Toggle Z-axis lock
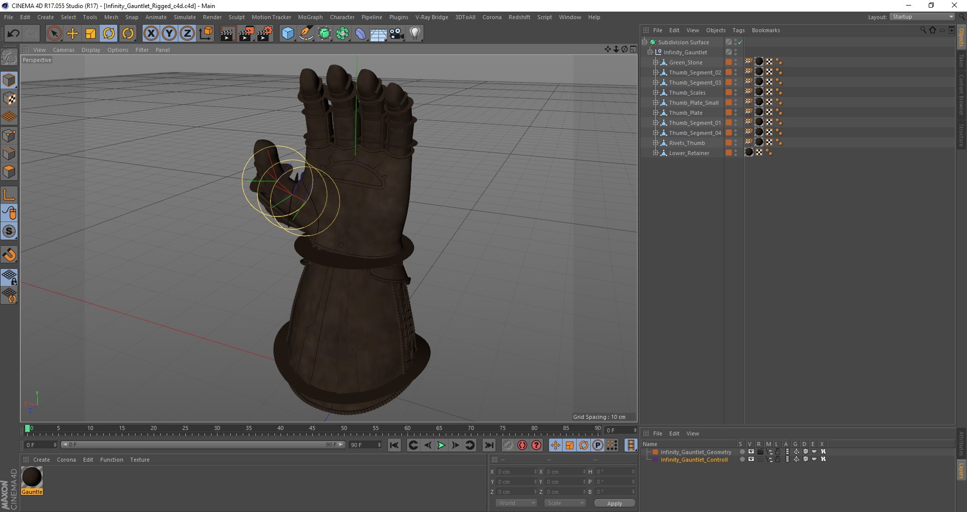967x512 pixels. [x=187, y=34]
